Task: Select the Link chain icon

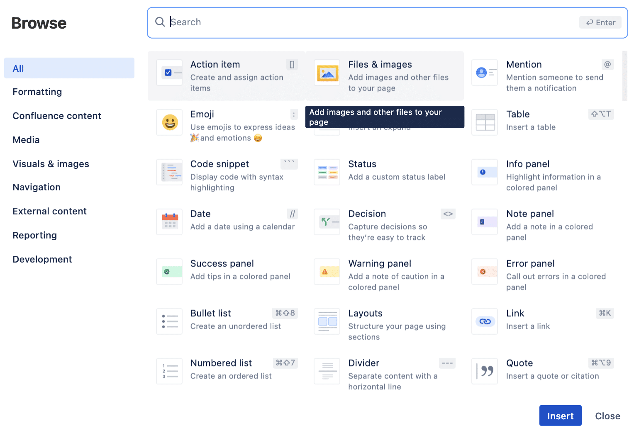Action: (485, 321)
